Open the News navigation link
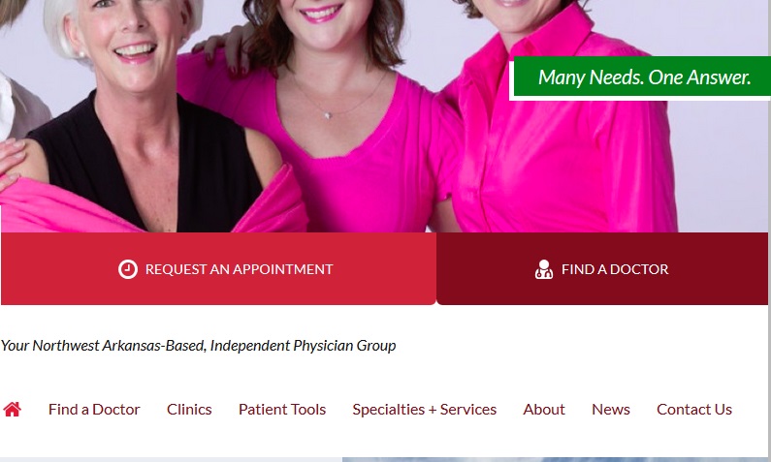 (611, 409)
